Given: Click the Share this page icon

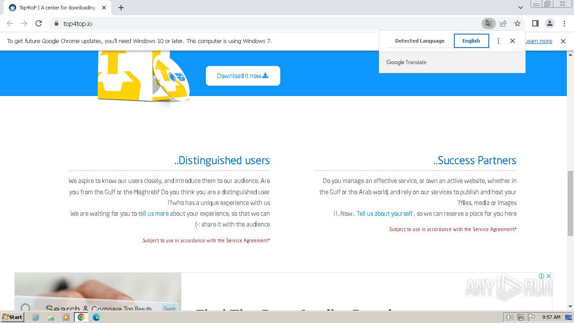Looking at the screenshot, I should click(503, 23).
